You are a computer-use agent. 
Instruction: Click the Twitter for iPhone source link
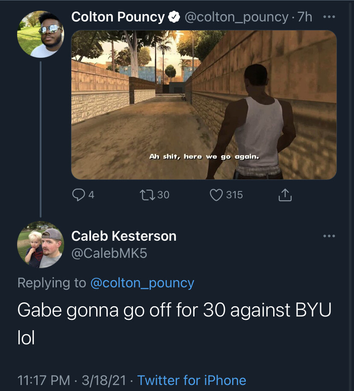click(192, 380)
